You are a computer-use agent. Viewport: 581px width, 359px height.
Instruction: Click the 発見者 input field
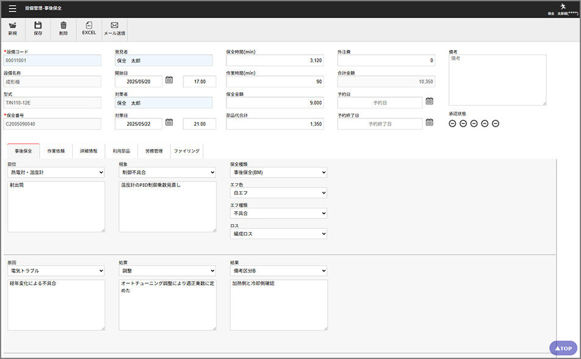tap(164, 60)
